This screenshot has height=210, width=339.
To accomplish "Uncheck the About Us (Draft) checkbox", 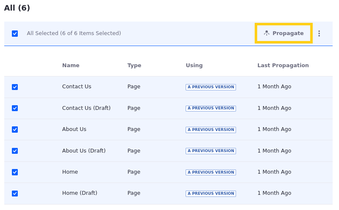I will coord(15,151).
